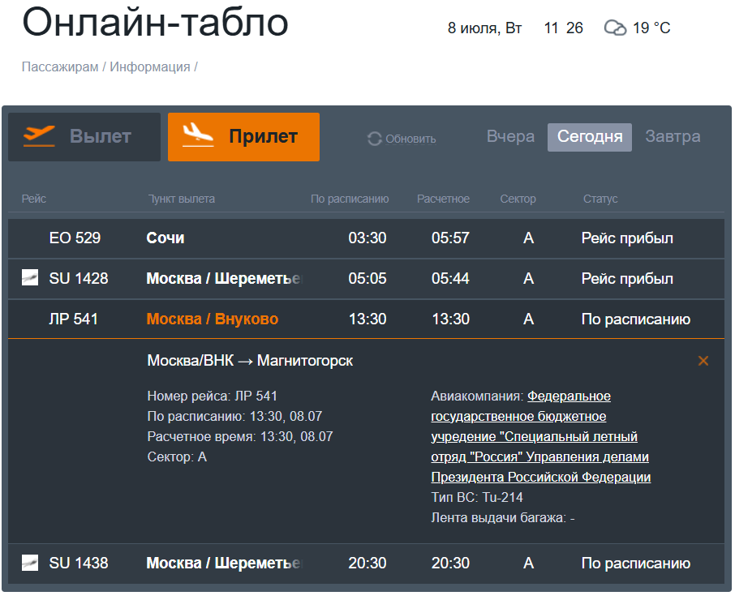This screenshot has height=600, width=735.
Task: Expand the SU 1438 flight at 20:30
Action: pyautogui.click(x=365, y=563)
